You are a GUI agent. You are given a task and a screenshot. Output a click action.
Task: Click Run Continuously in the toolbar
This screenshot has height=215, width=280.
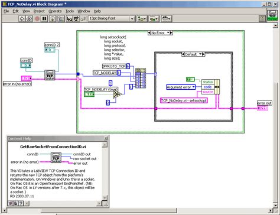[x=29, y=19]
